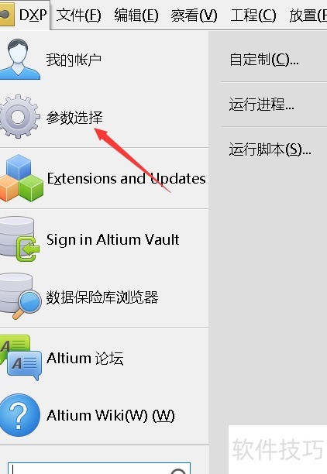
Task: Click the Altium Vault database sign-in icon
Action: click(x=19, y=239)
